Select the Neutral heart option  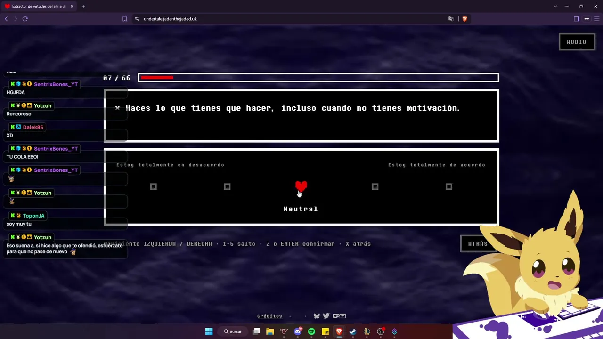[x=301, y=187]
